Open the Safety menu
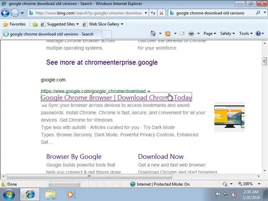 click(227, 33)
